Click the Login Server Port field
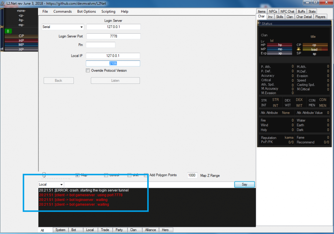Viewport: 334px width, 234px height. point(113,36)
